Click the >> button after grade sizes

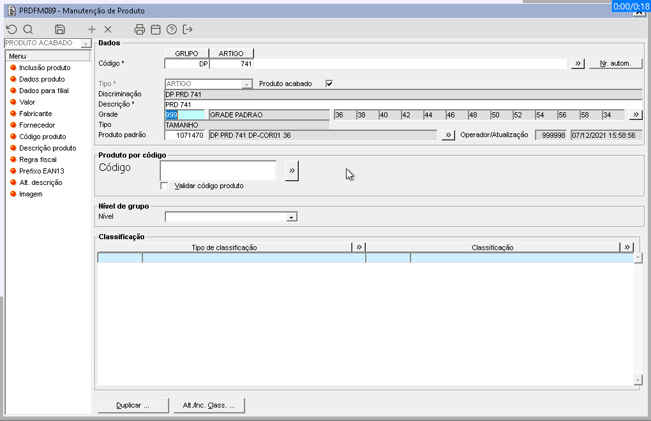[x=636, y=114]
